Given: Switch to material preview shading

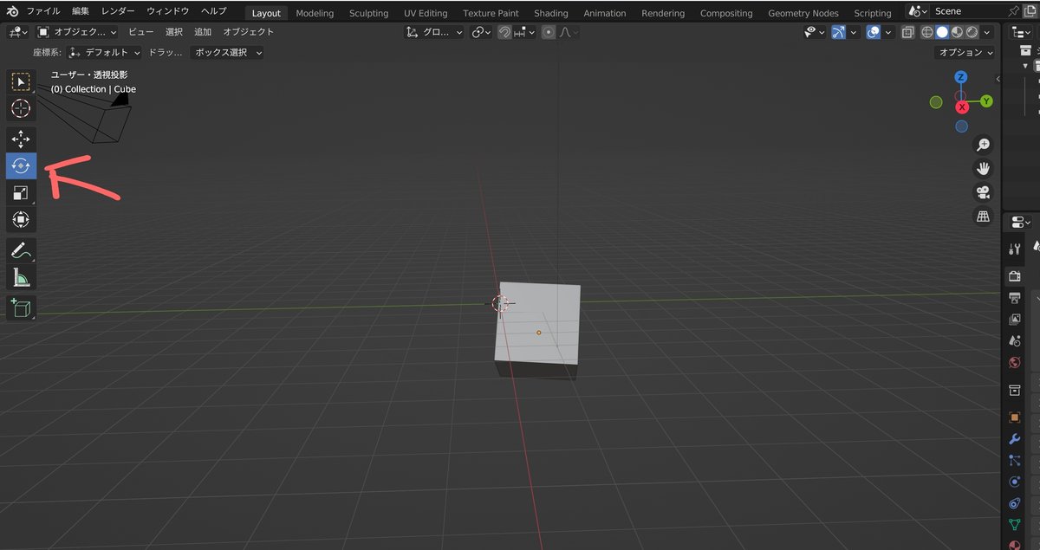Looking at the screenshot, I should tap(957, 32).
